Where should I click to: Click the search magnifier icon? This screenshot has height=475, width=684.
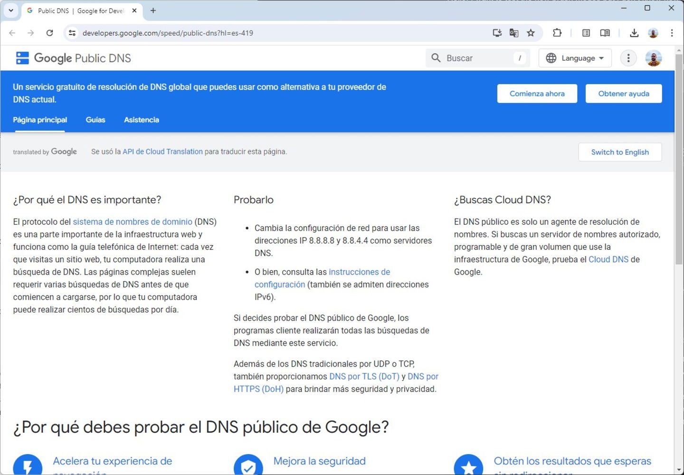coord(436,58)
